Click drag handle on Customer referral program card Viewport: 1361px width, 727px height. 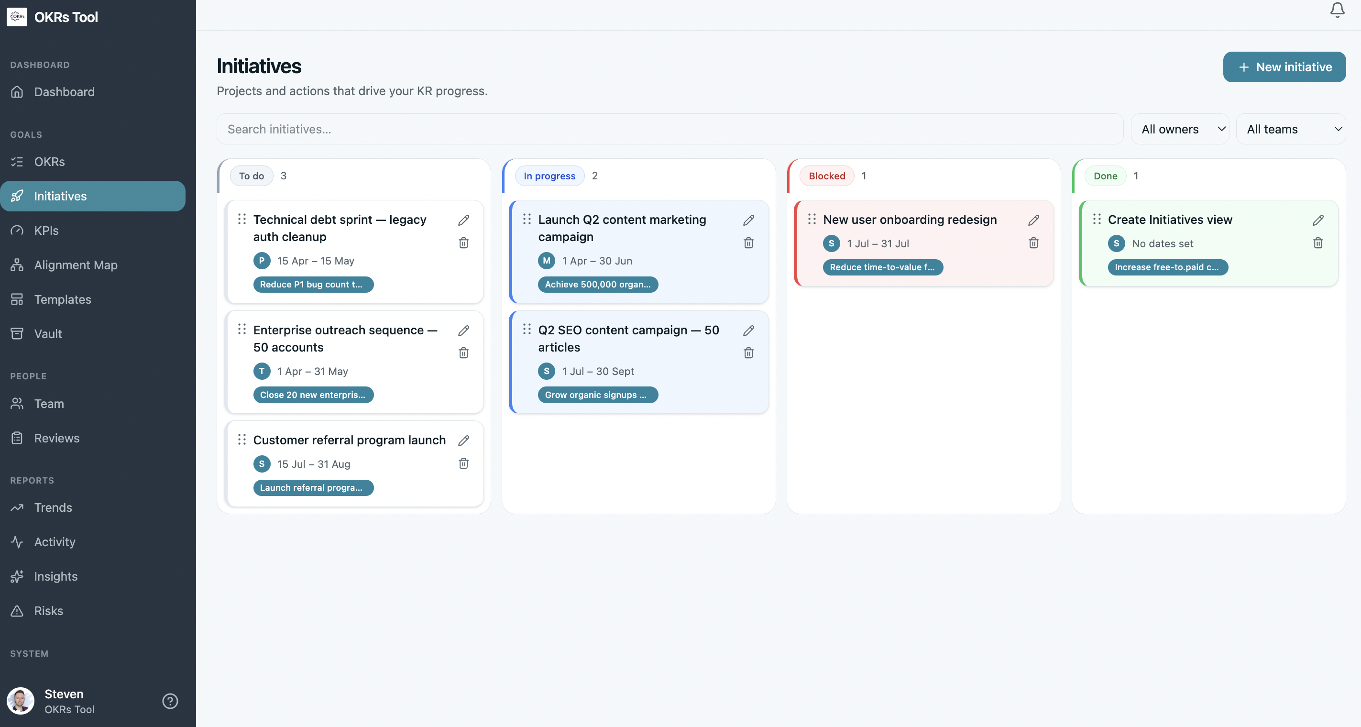[x=242, y=440]
